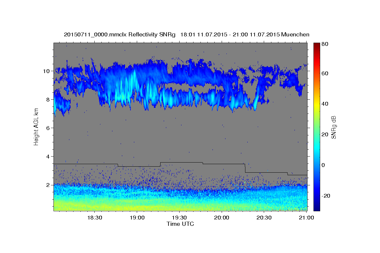Click the 20:00 time tick label

pos(221,218)
